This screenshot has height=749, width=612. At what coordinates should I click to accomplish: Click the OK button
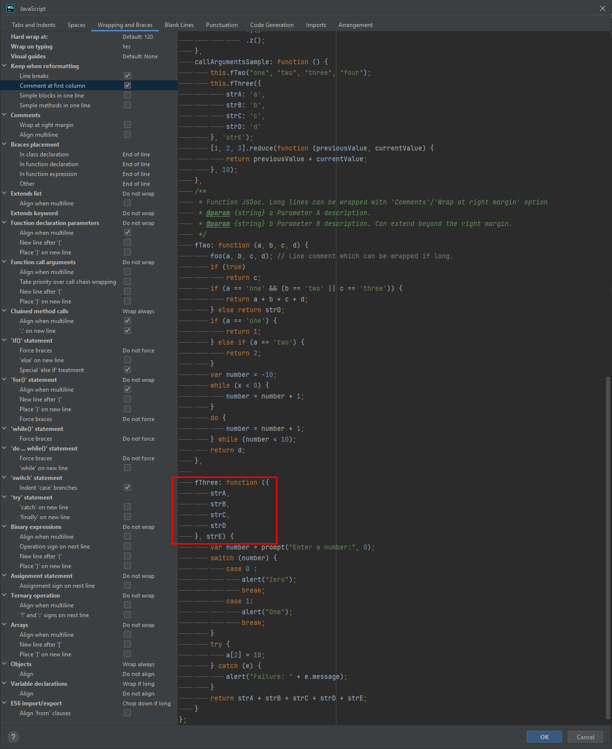(x=544, y=737)
